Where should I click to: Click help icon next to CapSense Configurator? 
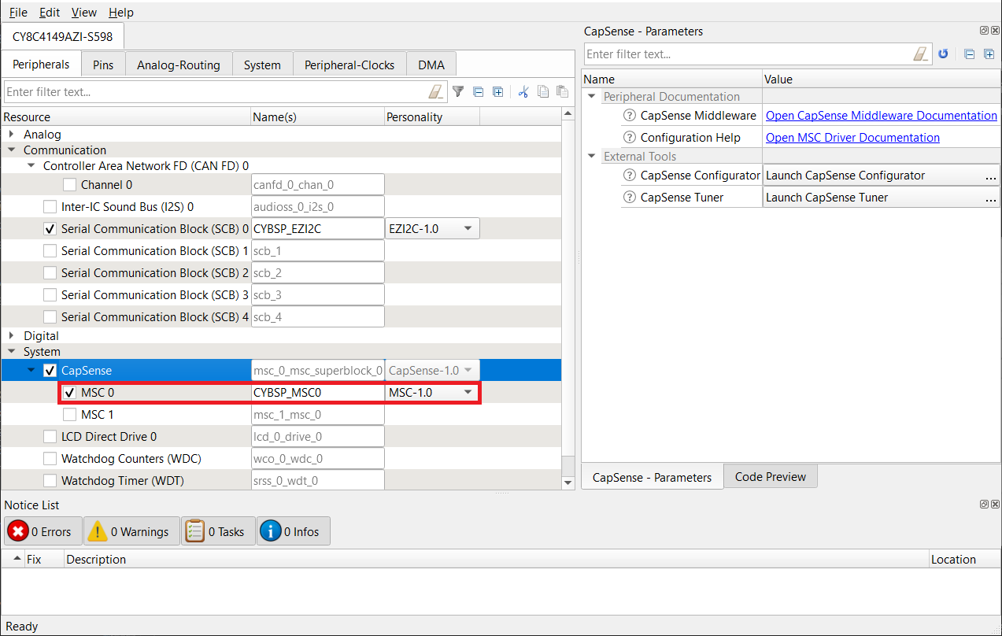(x=630, y=176)
